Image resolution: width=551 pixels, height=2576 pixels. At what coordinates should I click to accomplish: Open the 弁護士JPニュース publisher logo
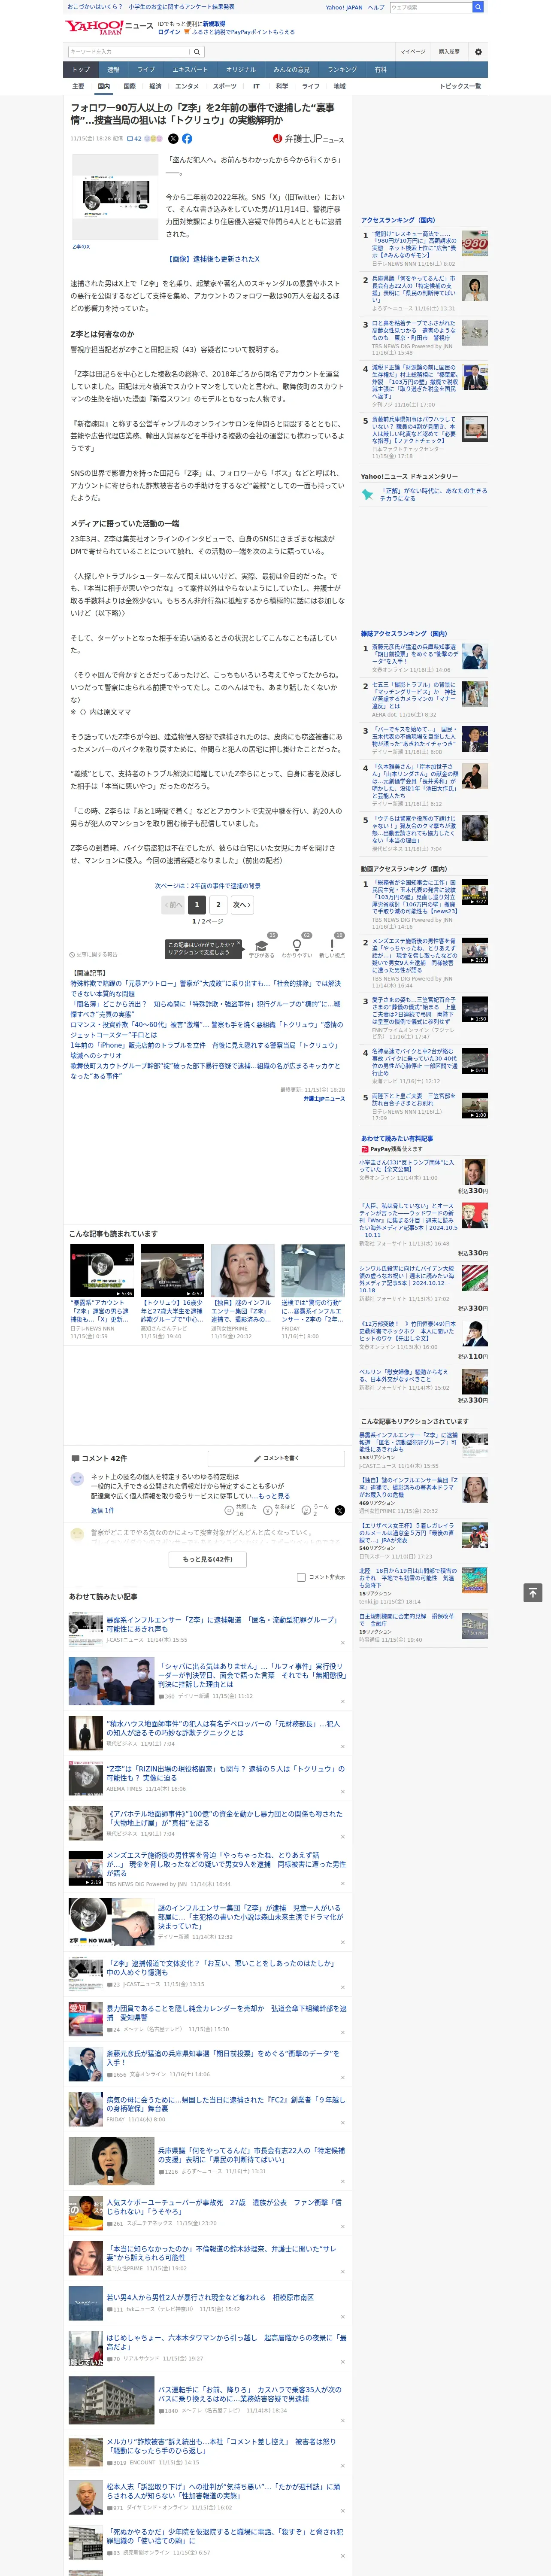coord(308,139)
